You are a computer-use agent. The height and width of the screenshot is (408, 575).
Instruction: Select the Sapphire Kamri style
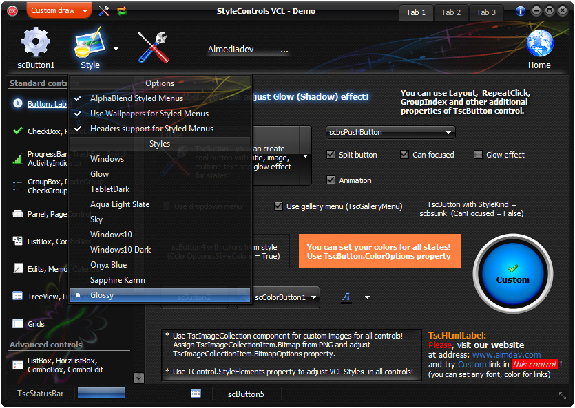click(160, 280)
